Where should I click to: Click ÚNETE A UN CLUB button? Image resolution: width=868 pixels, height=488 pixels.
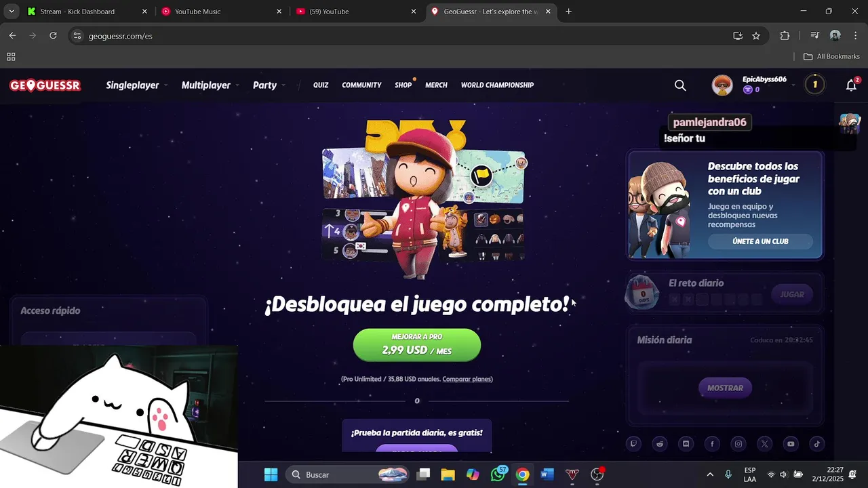(760, 241)
